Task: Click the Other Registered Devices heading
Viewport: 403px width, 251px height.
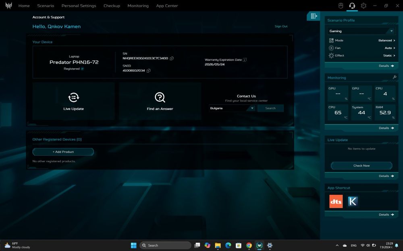Action: coord(57,140)
